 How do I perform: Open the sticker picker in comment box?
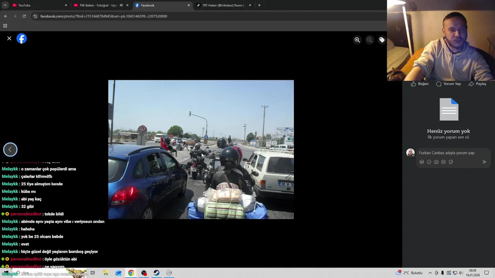coord(451,162)
